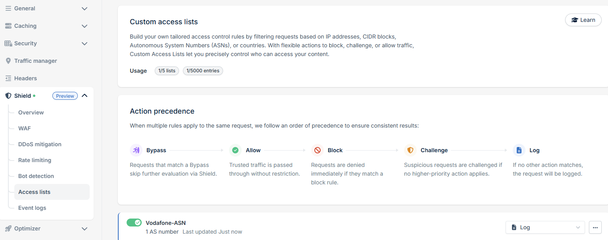Select the Log document icon
608x240 pixels.
point(519,150)
